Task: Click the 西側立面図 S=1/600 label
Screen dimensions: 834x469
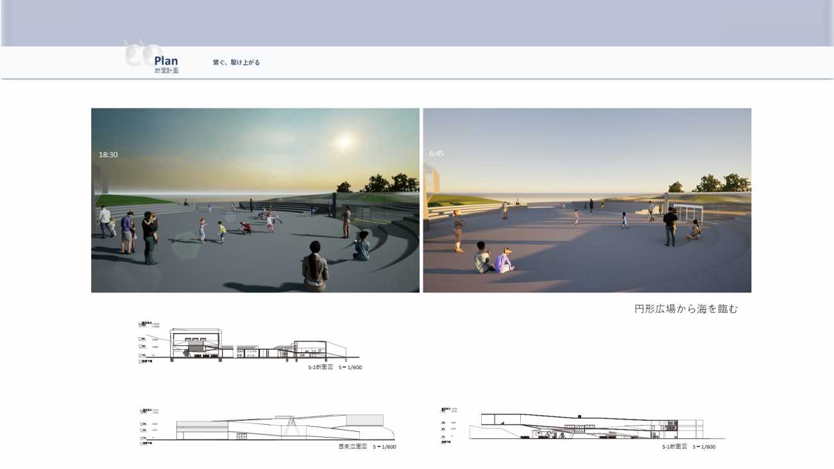Action: (367, 447)
